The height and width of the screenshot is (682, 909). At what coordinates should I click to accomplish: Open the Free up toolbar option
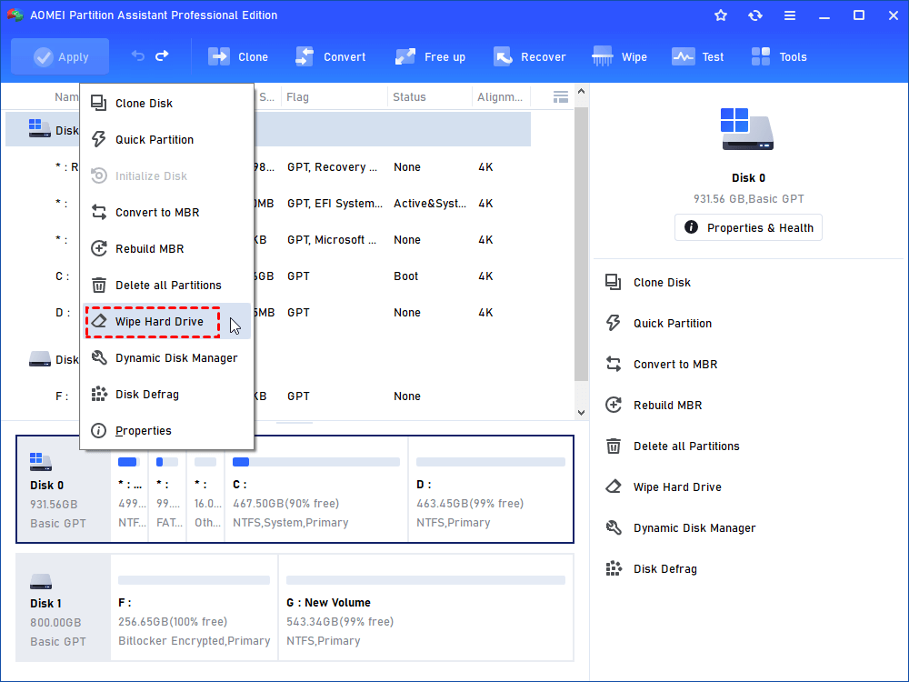tap(430, 56)
